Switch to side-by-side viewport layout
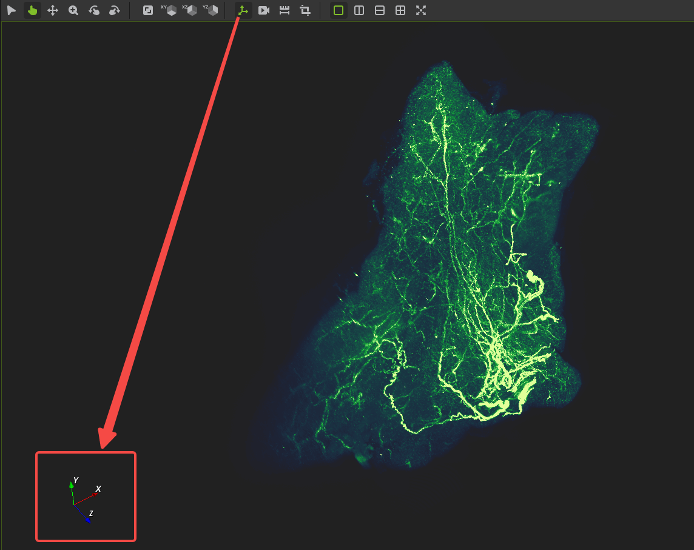The image size is (694, 550). (359, 10)
